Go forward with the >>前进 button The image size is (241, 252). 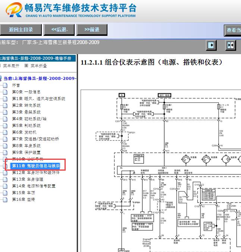[92, 30]
